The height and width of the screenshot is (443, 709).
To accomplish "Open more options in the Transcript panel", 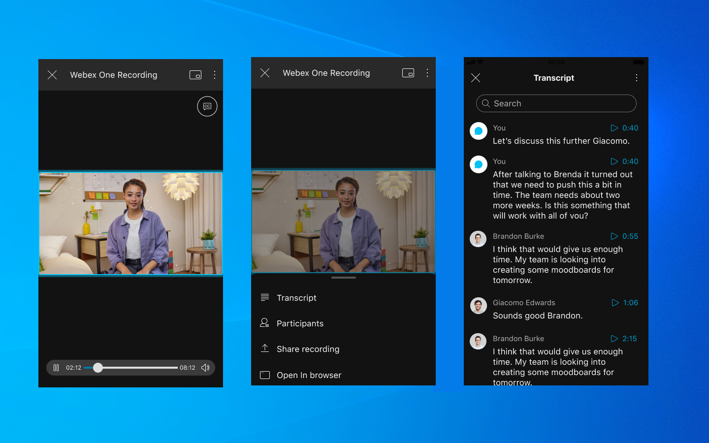I will [x=637, y=78].
